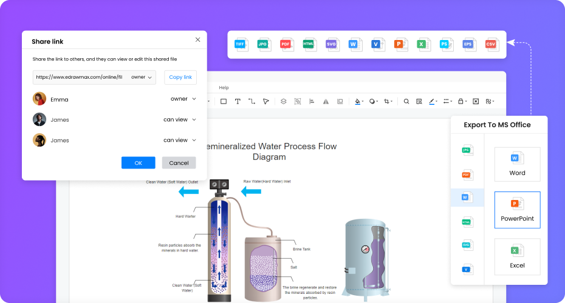The height and width of the screenshot is (303, 565).
Task: Open the Help menu
Action: click(x=224, y=88)
